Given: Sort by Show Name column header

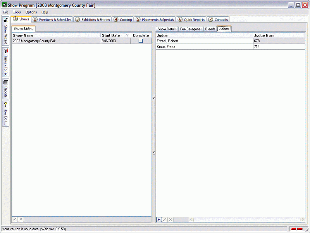Looking at the screenshot, I should click(56, 35).
